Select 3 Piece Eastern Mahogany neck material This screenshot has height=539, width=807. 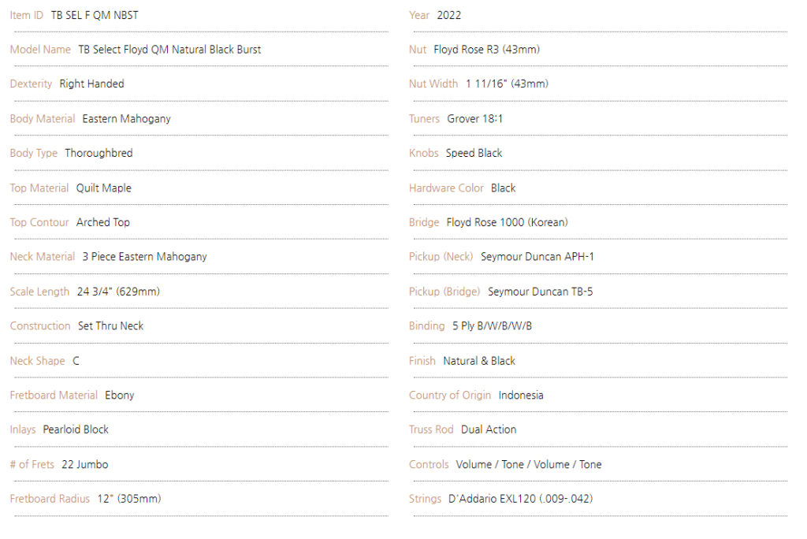145,257
